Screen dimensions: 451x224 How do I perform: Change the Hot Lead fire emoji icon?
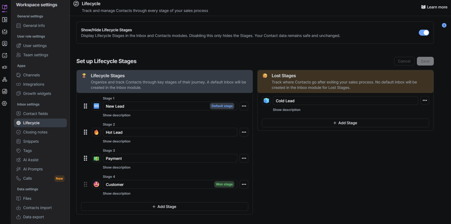(x=96, y=132)
